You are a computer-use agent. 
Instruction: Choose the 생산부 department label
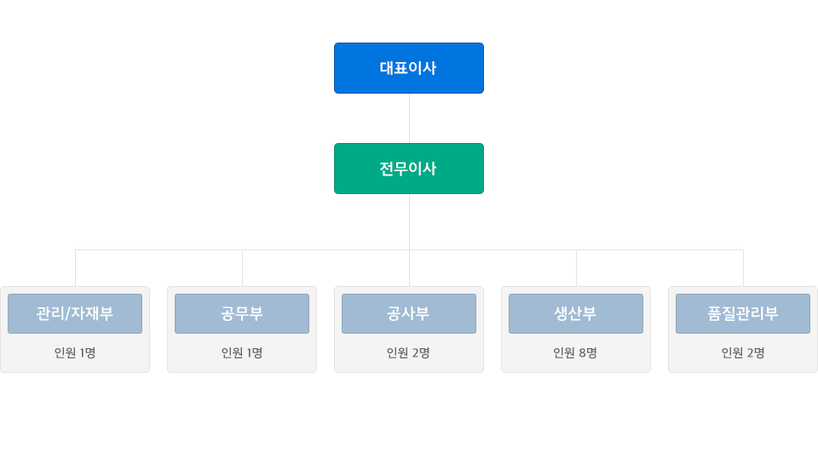click(x=576, y=313)
